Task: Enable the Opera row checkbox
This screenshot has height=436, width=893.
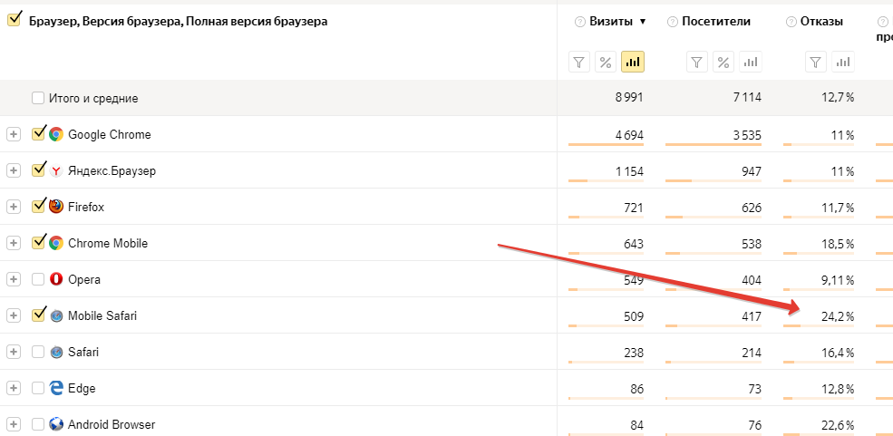Action: 38,279
